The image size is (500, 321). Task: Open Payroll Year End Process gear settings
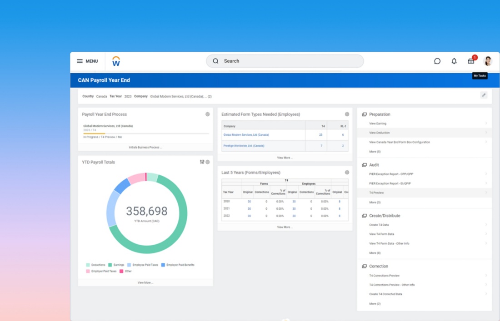click(208, 114)
